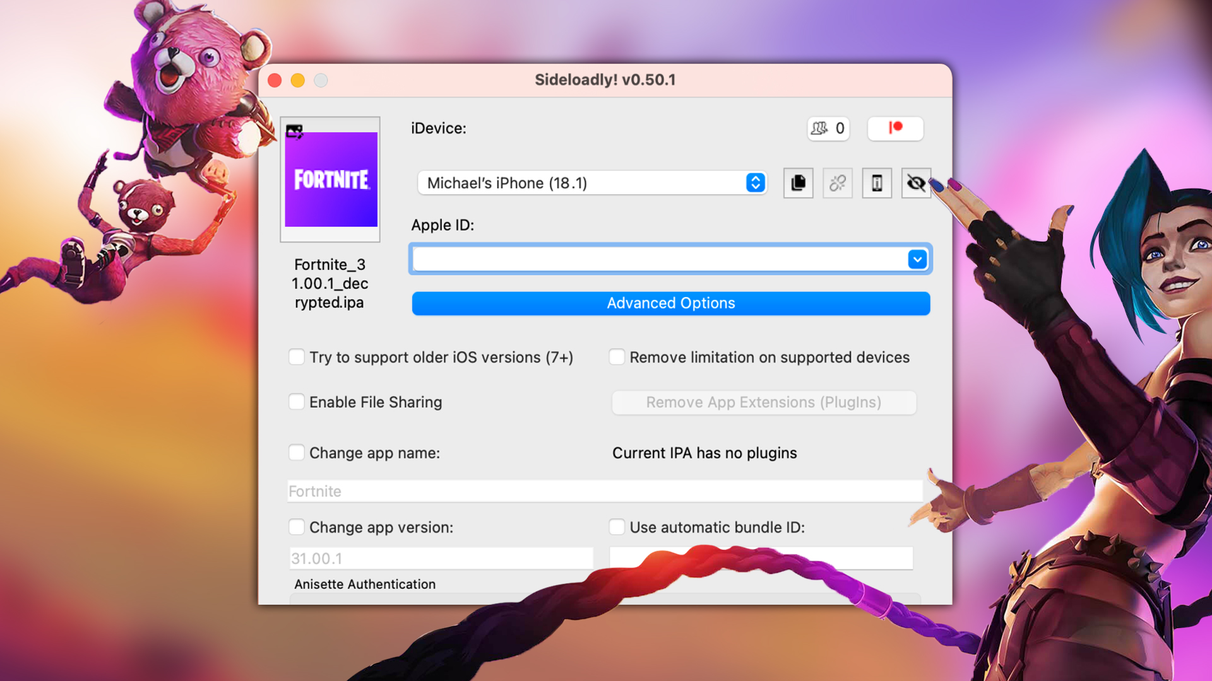Enable Try to support older iOS versions

click(297, 357)
